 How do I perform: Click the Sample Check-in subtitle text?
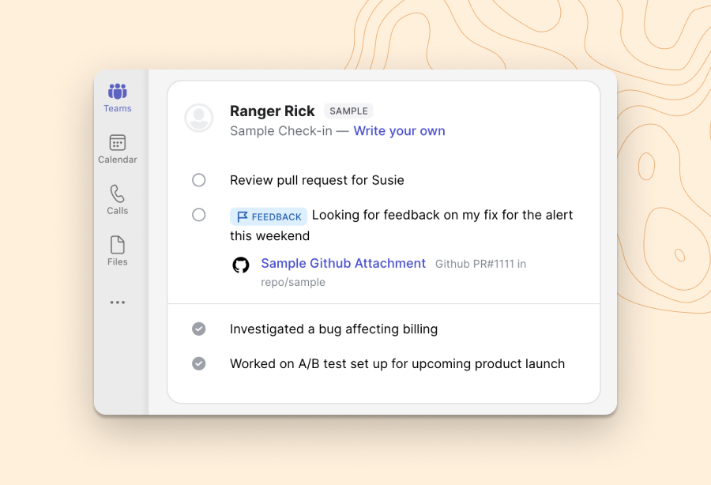pos(281,131)
